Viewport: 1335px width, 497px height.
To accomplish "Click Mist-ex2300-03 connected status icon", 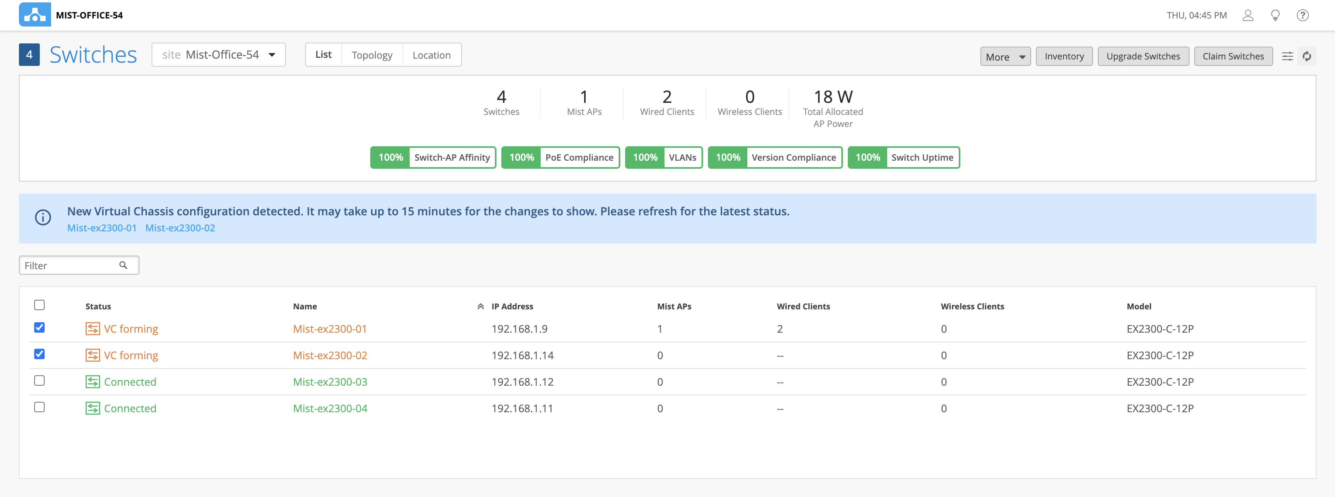I will (92, 382).
